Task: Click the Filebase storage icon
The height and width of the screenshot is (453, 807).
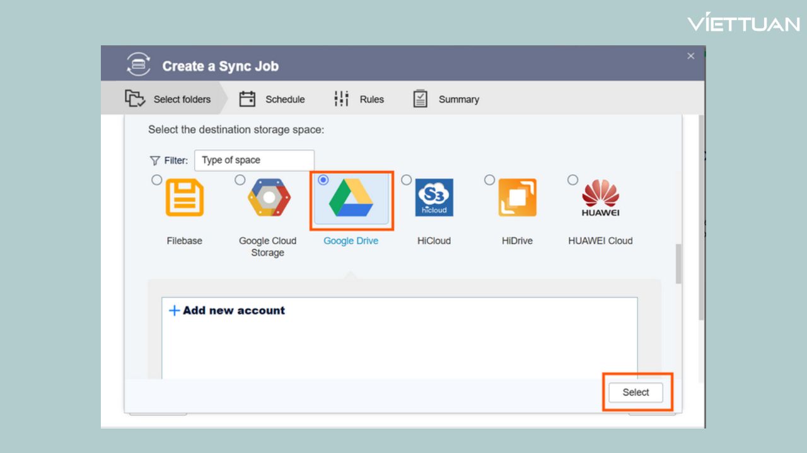Action: tap(185, 198)
